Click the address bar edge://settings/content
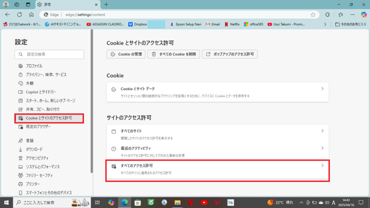Image resolution: width=370 pixels, height=208 pixels. (x=179, y=14)
